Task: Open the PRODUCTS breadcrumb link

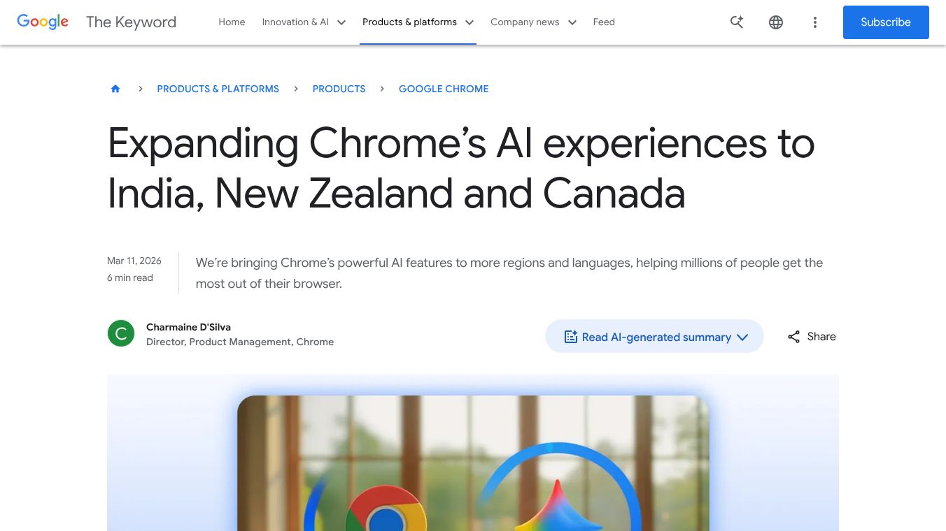Action: point(339,89)
